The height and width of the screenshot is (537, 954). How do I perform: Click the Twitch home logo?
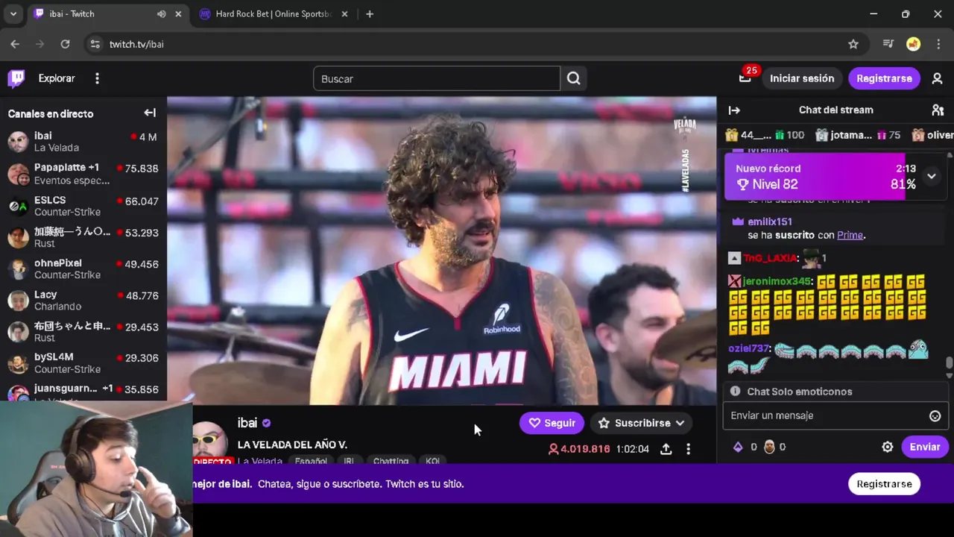pos(16,78)
